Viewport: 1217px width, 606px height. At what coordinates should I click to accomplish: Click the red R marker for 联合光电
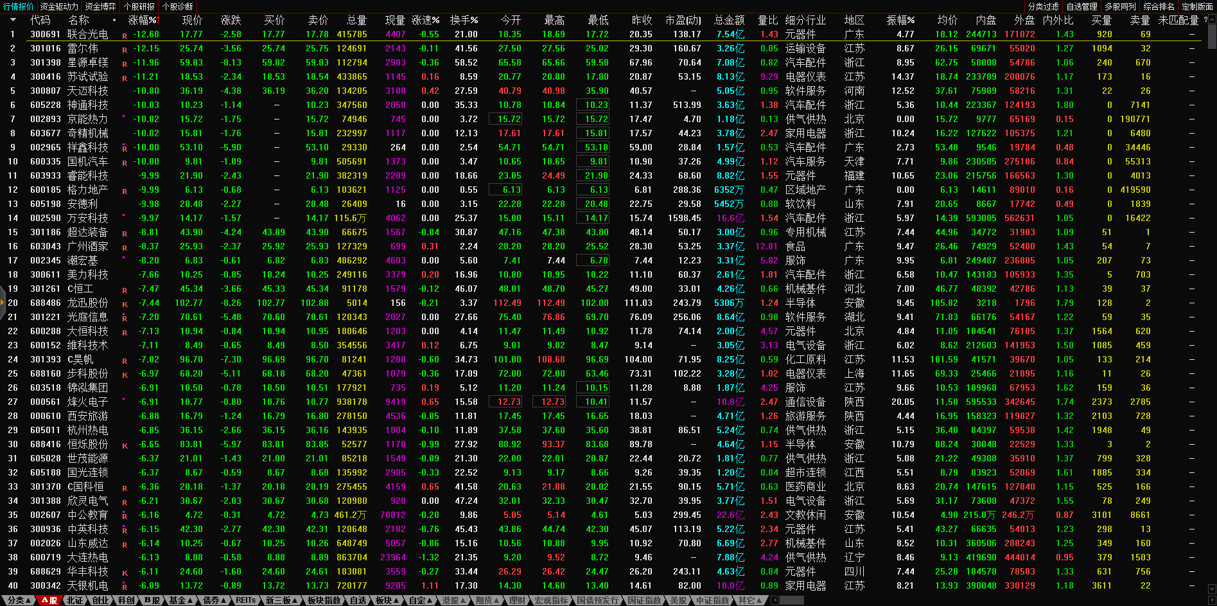[x=125, y=35]
